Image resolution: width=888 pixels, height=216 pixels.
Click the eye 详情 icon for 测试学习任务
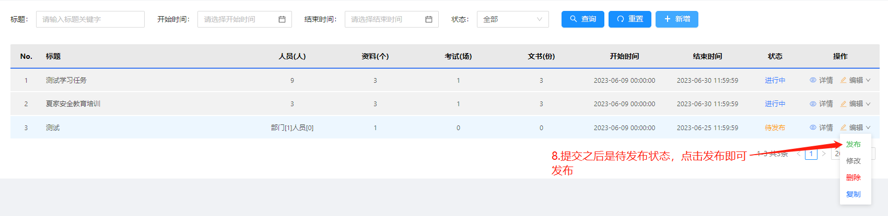pos(813,80)
